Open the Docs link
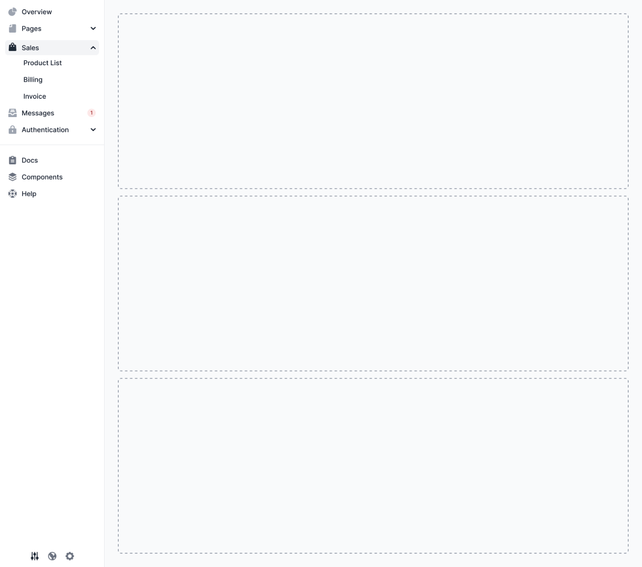This screenshot has width=642, height=567. click(30, 160)
